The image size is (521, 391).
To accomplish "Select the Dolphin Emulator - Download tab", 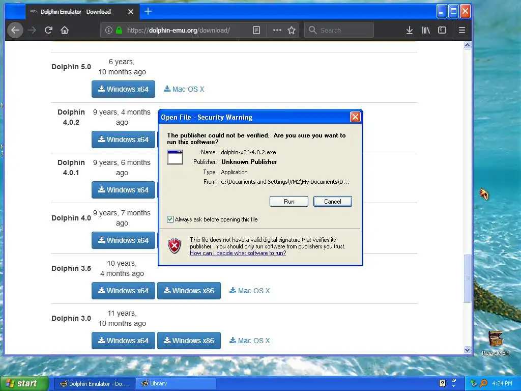I will tap(82, 12).
